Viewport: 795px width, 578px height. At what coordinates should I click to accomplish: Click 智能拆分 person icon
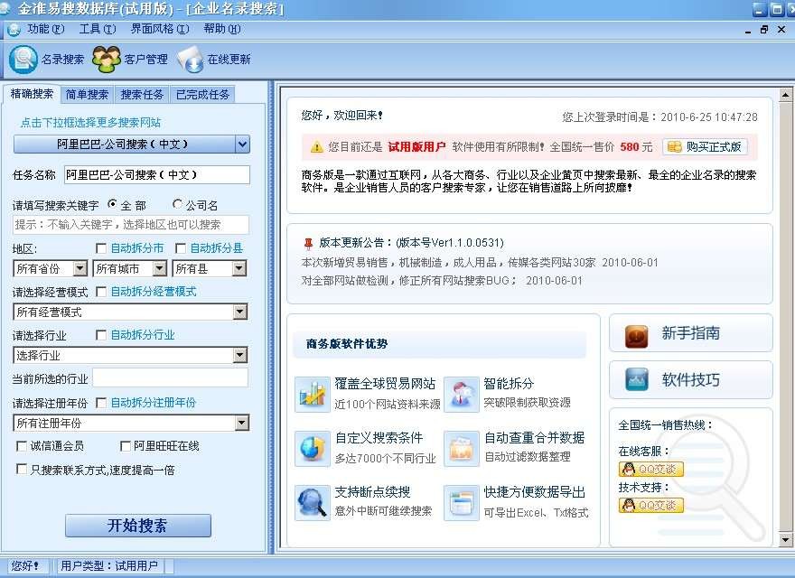[461, 394]
